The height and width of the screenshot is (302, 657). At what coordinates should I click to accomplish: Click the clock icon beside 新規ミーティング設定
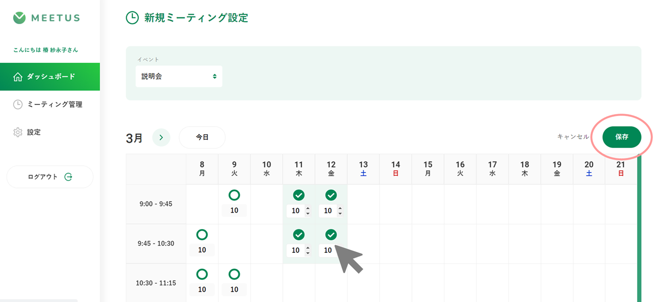tap(132, 18)
